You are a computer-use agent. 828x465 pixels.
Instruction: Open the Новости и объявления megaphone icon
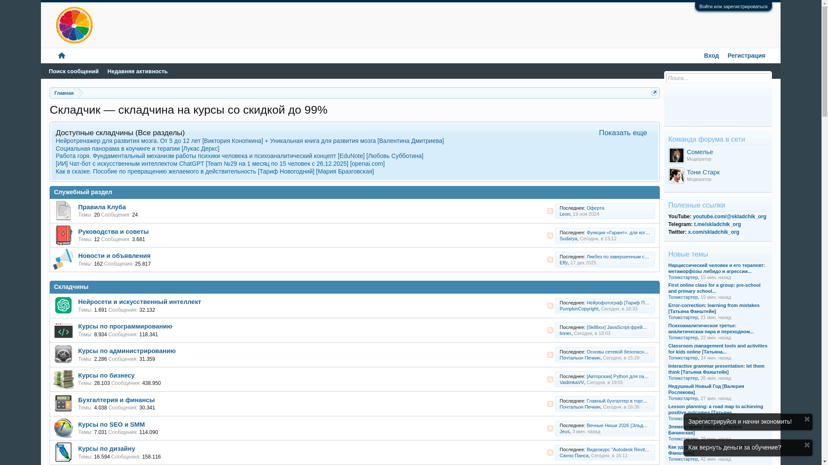pos(63,259)
